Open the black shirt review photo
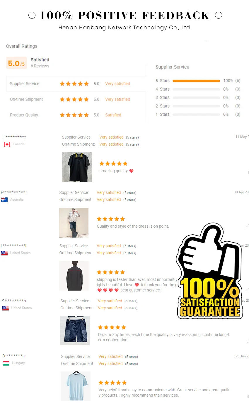 click(77, 167)
